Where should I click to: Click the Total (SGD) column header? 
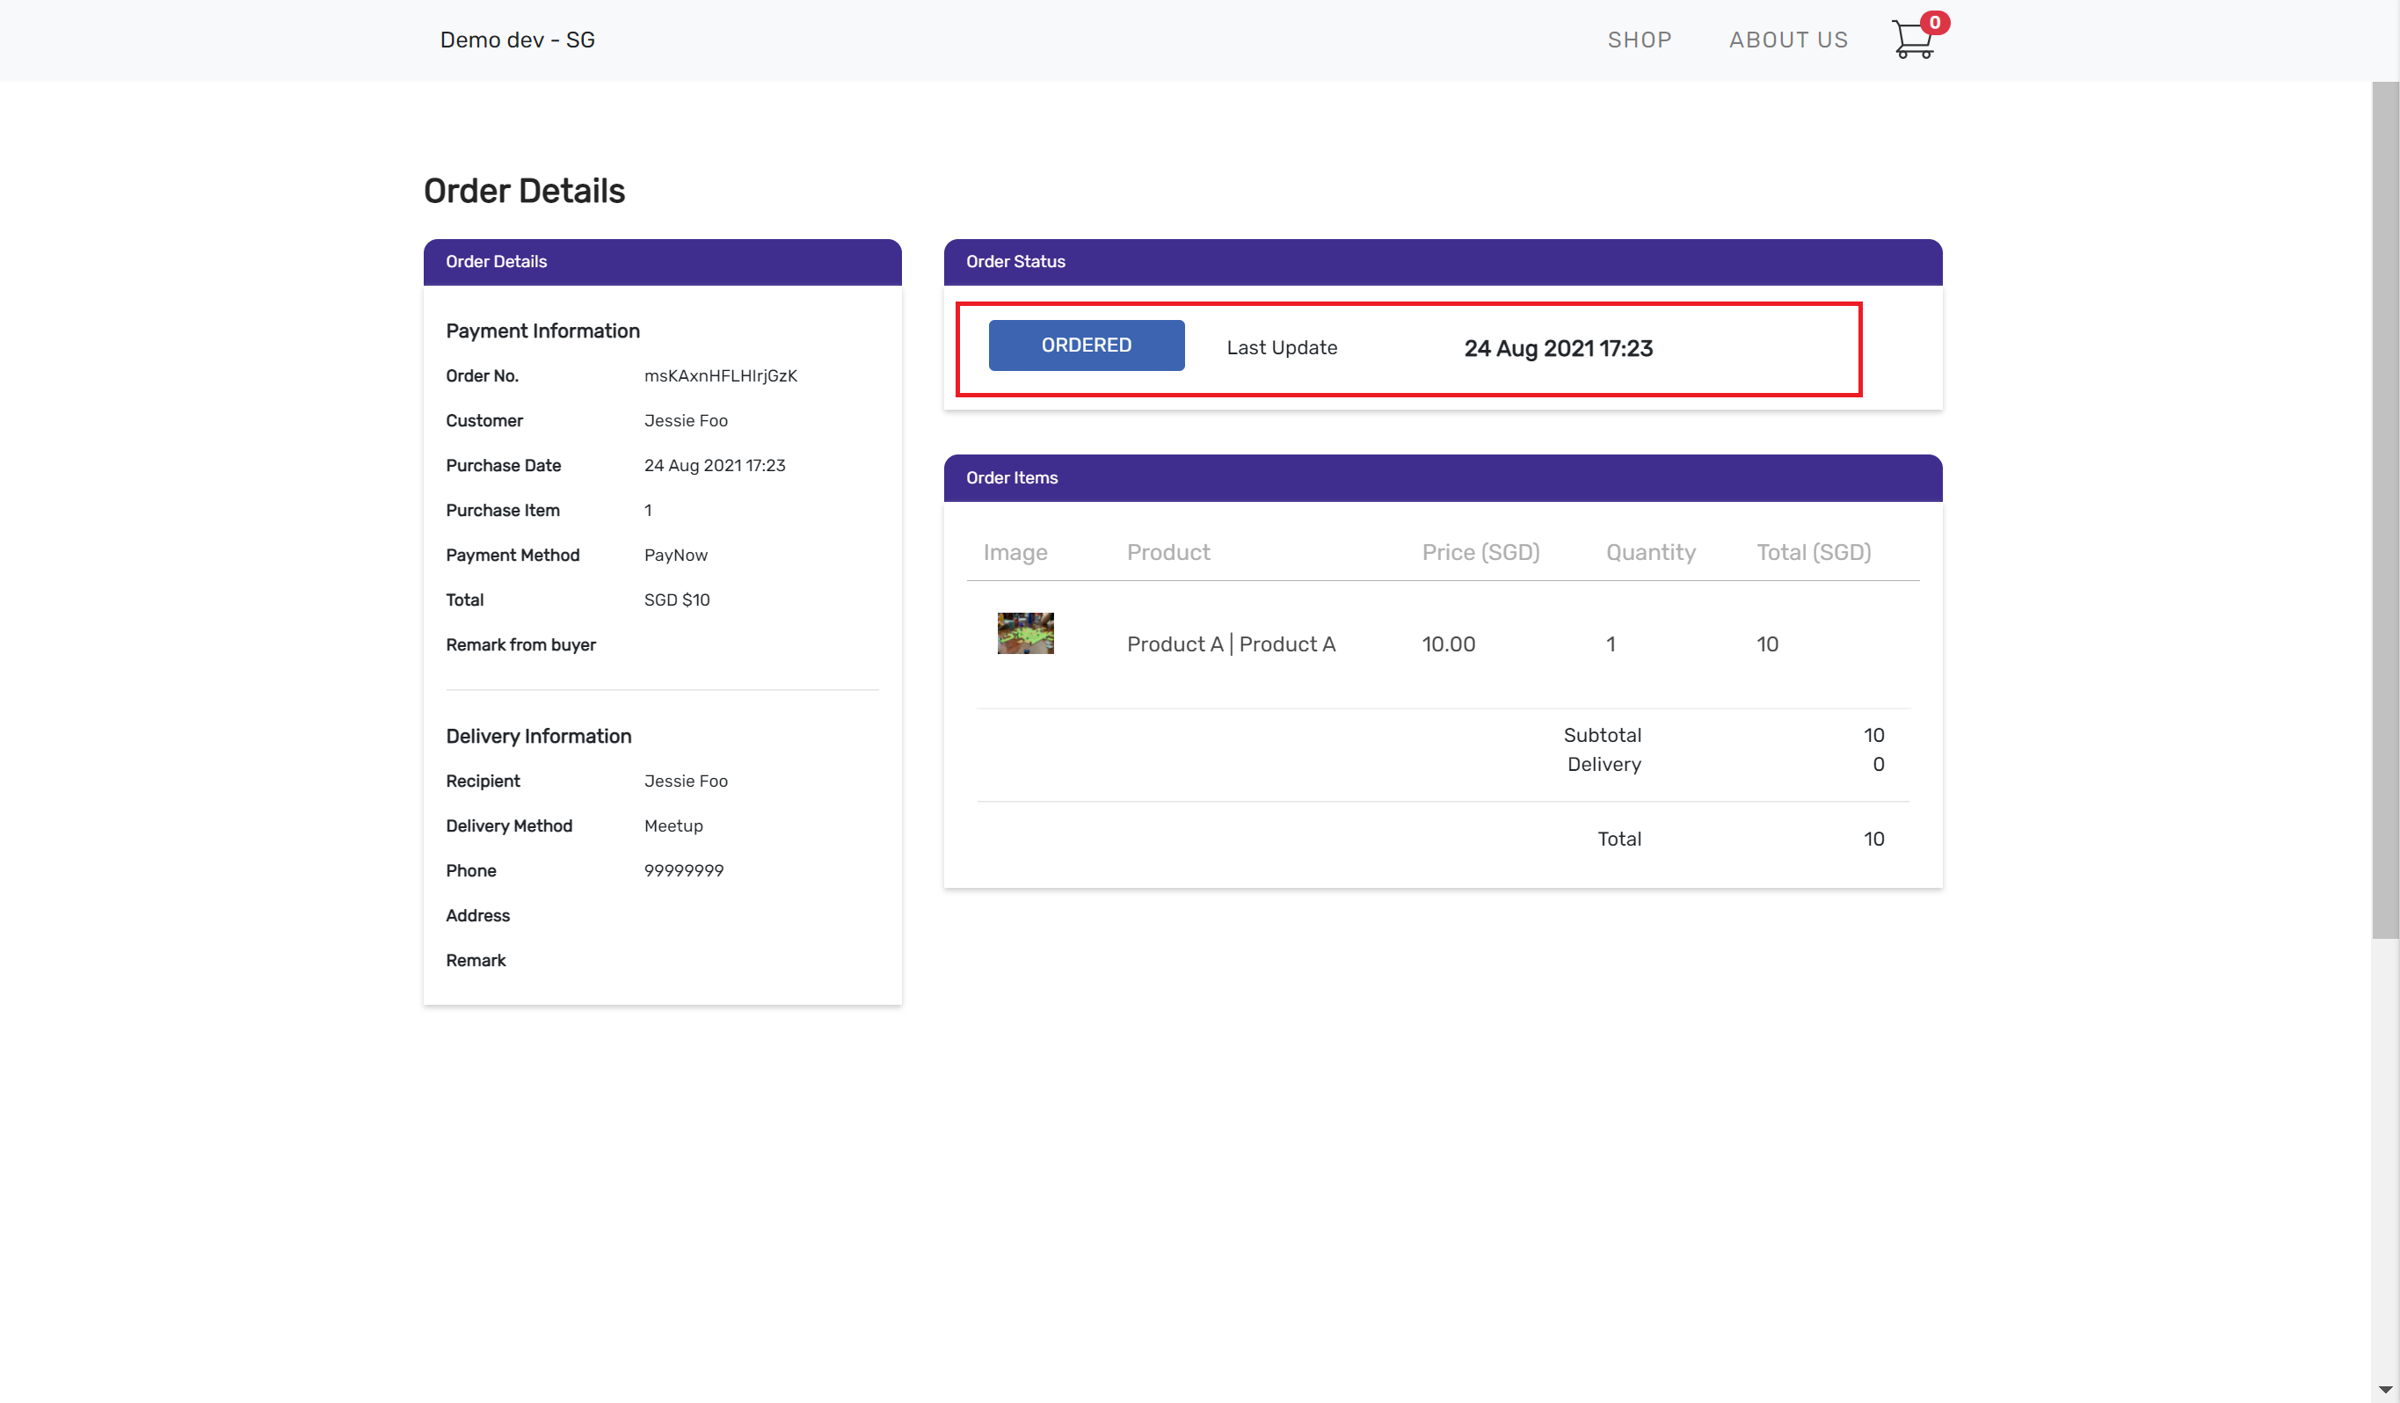tap(1814, 552)
